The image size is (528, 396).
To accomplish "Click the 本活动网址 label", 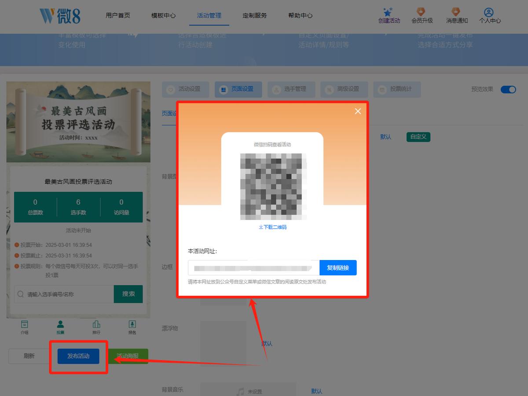I will [202, 251].
